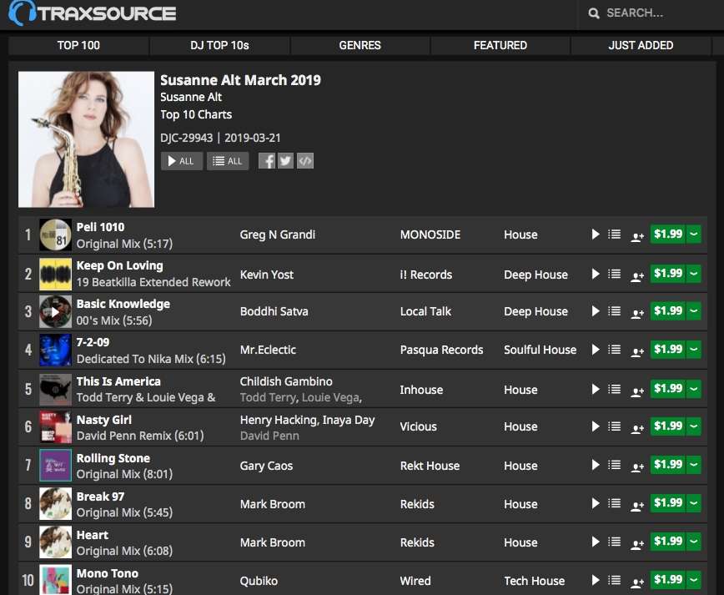The height and width of the screenshot is (595, 724).
Task: Add Keep On Loving to play queue
Action: pos(614,274)
